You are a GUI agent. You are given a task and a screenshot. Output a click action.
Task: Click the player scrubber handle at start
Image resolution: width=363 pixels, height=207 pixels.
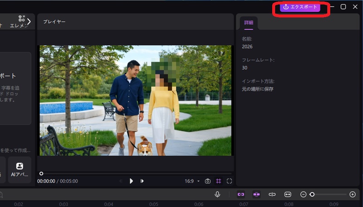[x=41, y=173]
